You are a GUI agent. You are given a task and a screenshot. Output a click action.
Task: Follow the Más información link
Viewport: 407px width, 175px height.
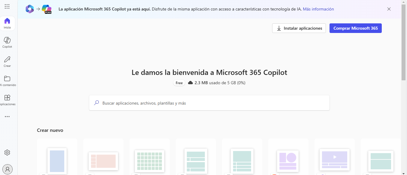tap(318, 9)
